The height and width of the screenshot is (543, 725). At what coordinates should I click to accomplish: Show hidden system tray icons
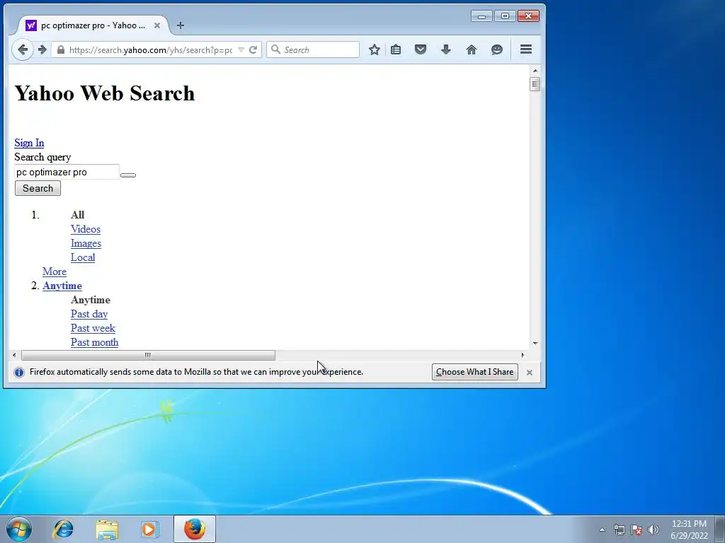point(602,530)
